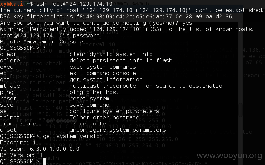Click the 'telnet' command in help list
The height and width of the screenshot is (165, 265).
tap(10, 117)
